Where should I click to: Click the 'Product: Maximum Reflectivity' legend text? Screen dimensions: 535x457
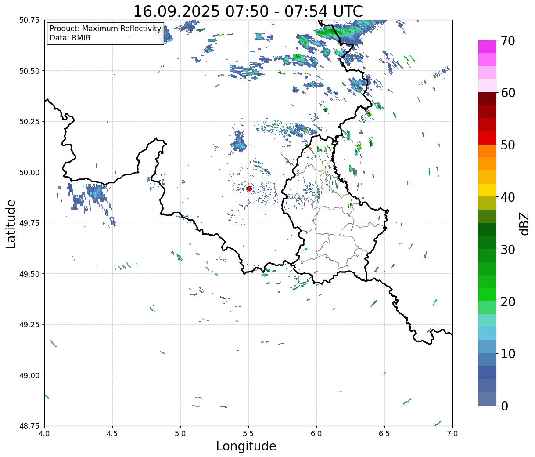[105, 29]
